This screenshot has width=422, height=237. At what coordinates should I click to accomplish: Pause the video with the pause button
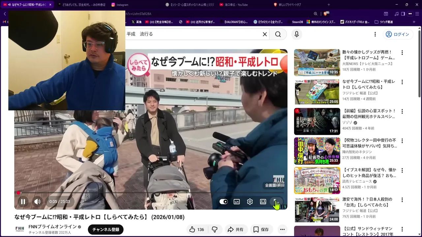click(x=23, y=201)
